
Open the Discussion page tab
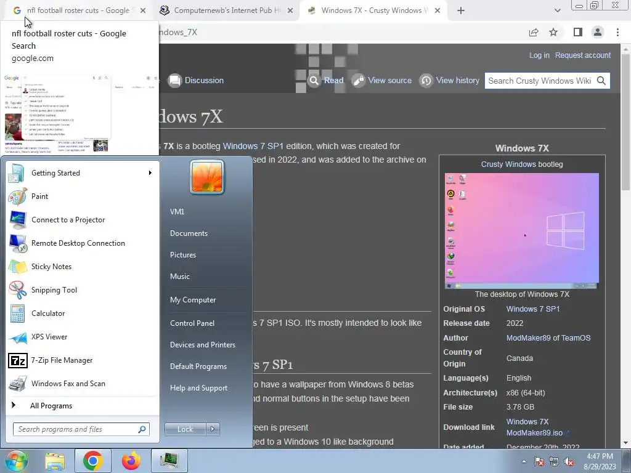pos(196,81)
